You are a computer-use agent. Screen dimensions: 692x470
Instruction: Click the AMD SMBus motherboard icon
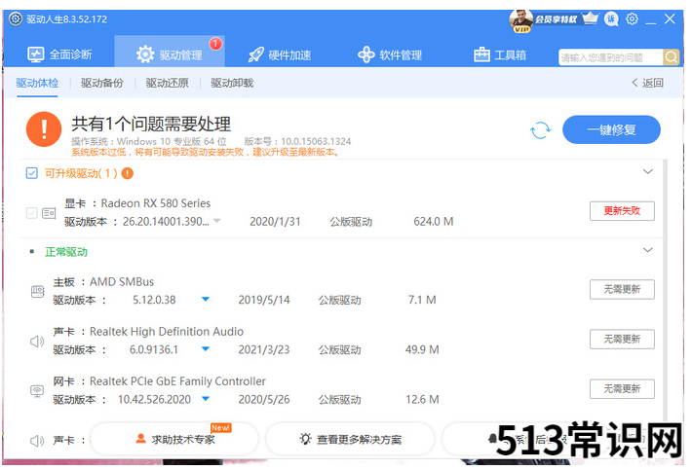click(37, 291)
